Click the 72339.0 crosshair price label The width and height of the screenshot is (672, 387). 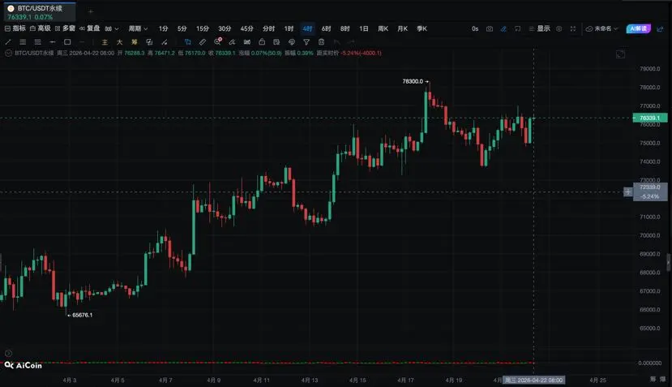pyautogui.click(x=650, y=187)
